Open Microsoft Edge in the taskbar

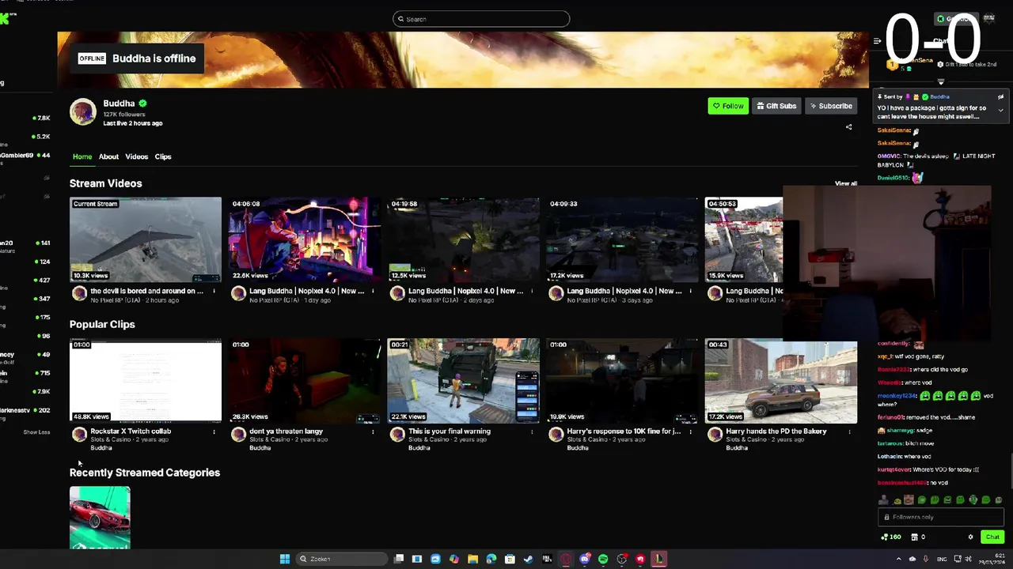(x=491, y=559)
